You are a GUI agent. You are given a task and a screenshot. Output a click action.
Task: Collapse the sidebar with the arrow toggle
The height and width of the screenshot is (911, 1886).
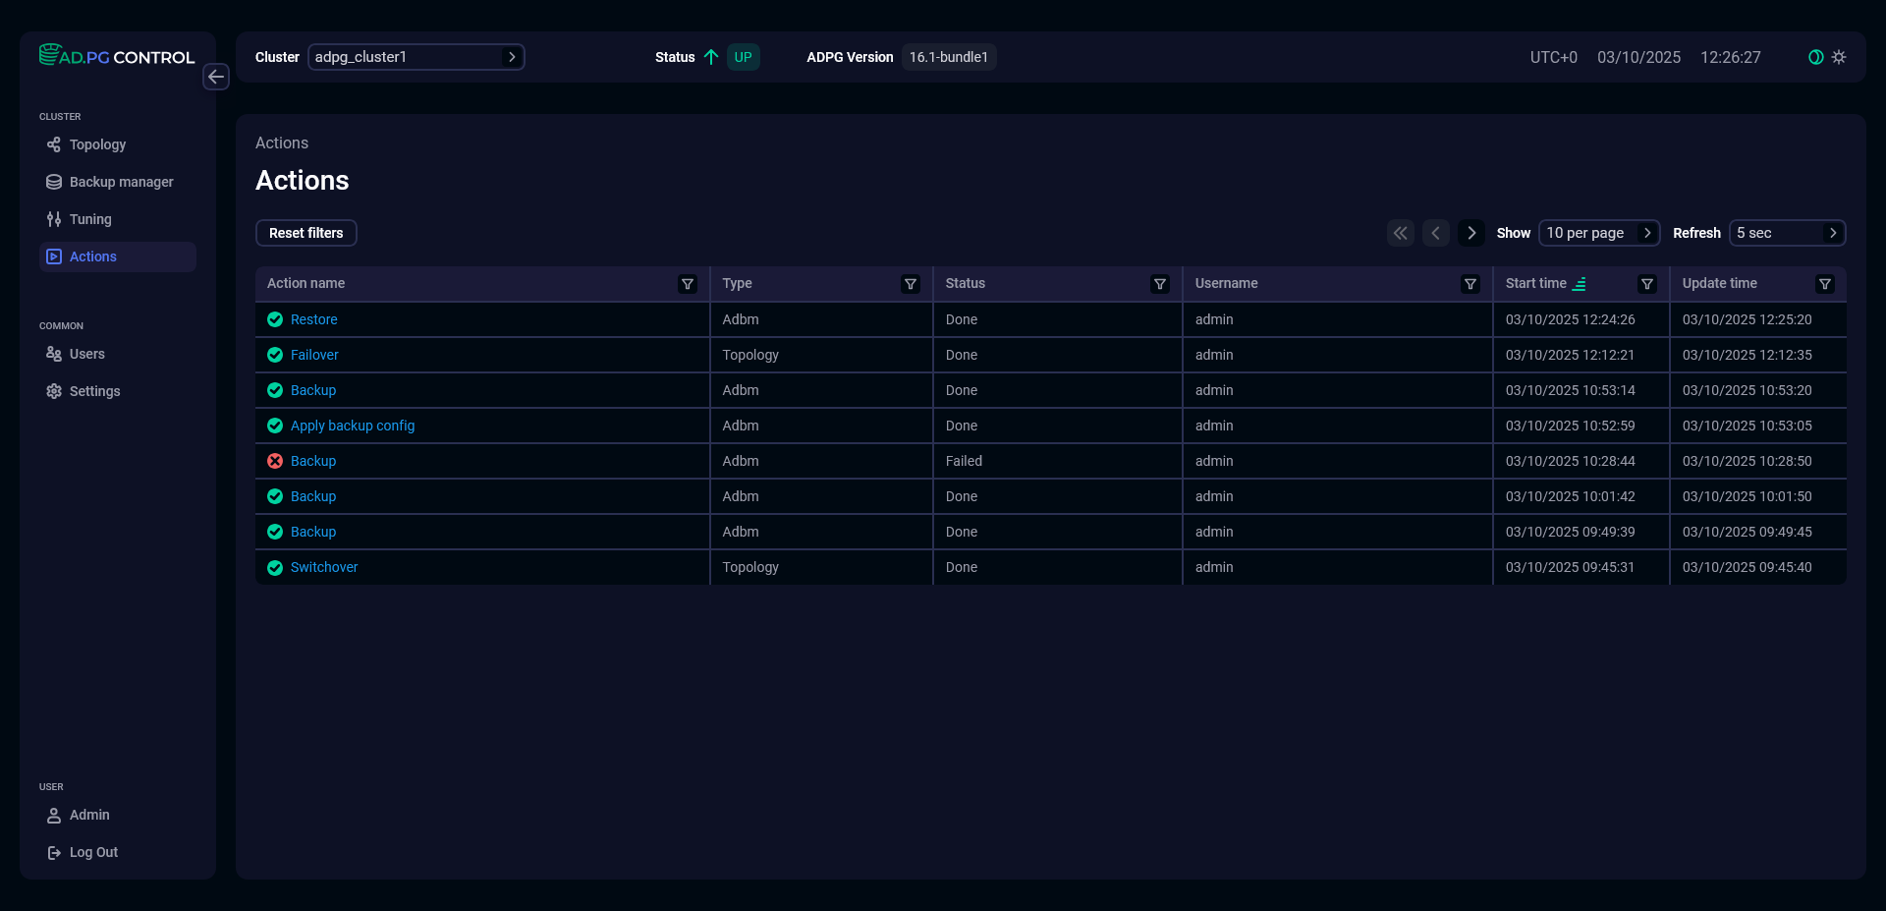point(216,77)
